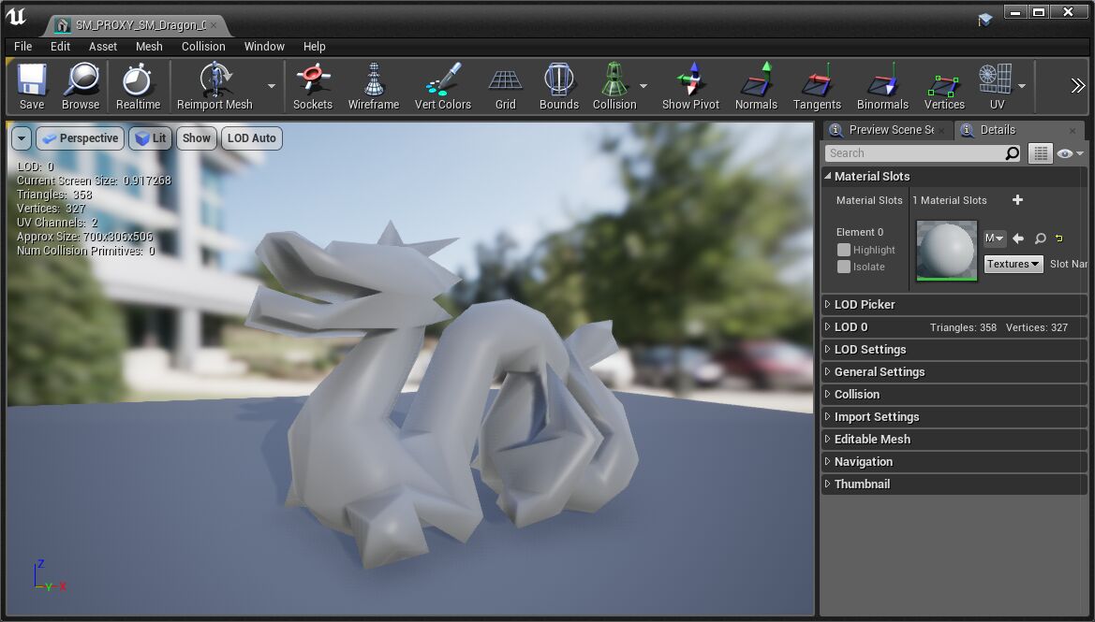Enable the Highlight checkbox
1095x622 pixels.
click(844, 250)
